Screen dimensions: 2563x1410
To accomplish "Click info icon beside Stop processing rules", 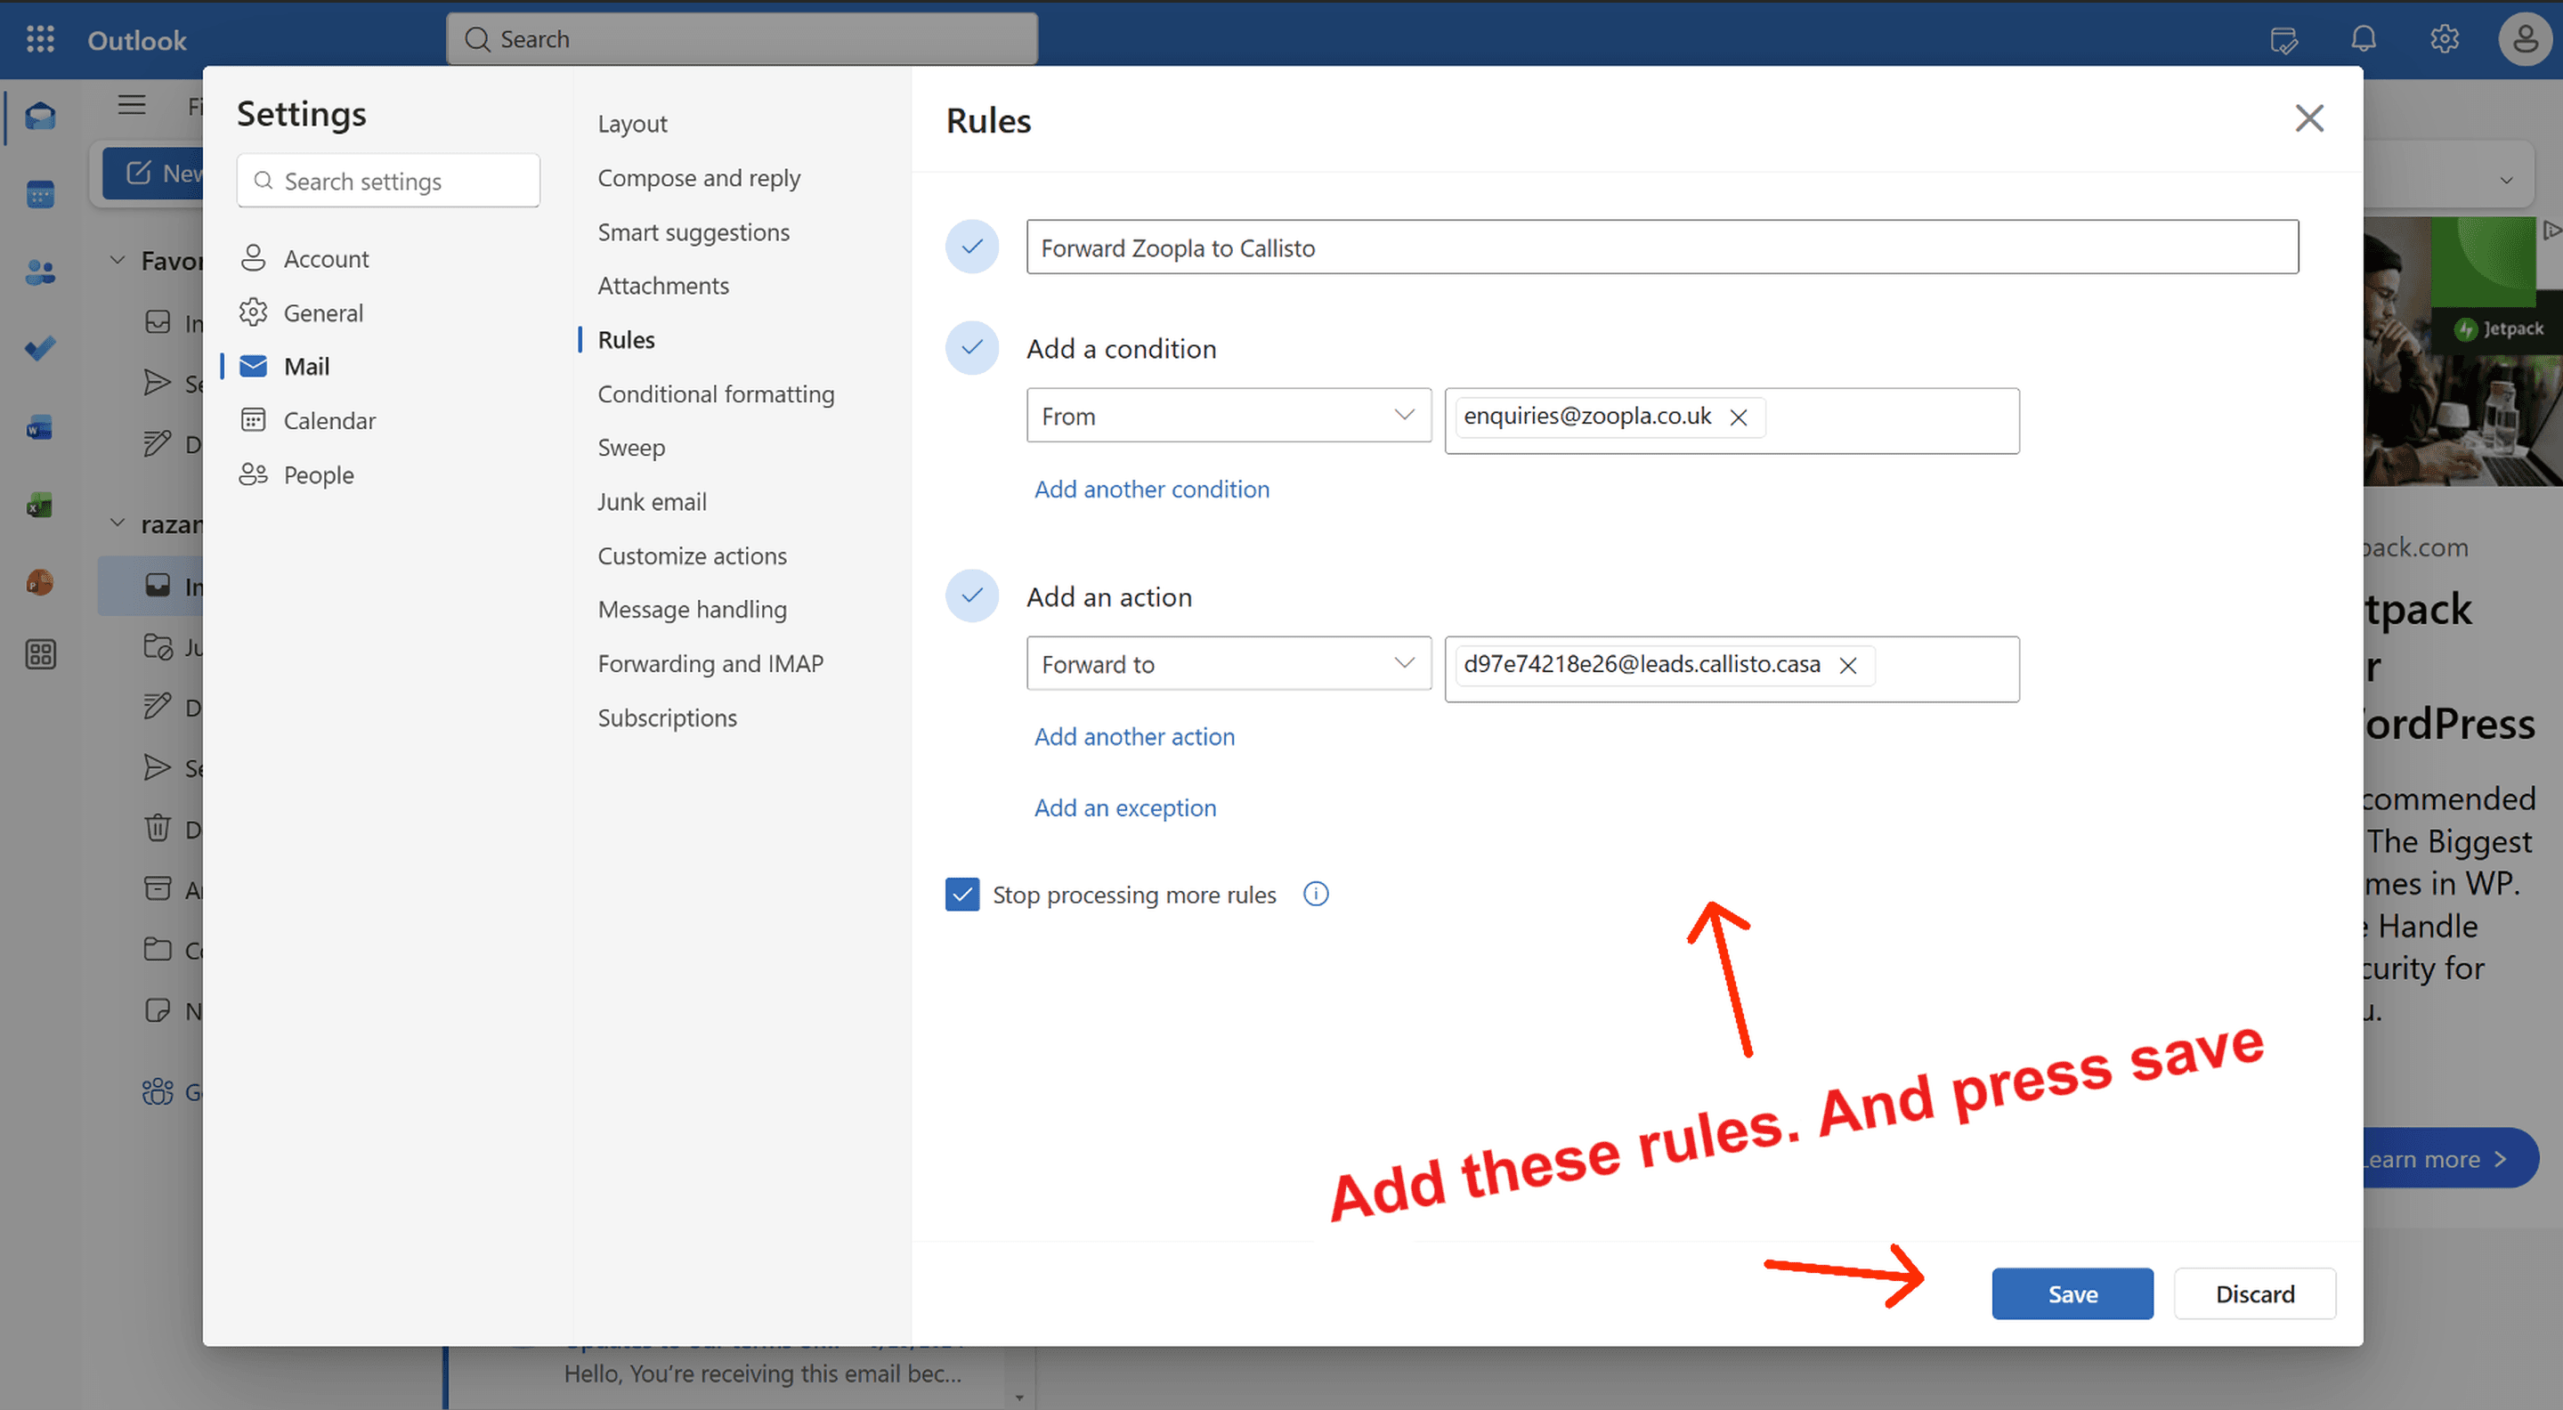I will coord(1315,894).
